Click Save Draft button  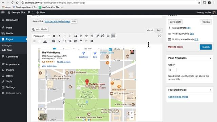click(x=175, y=22)
